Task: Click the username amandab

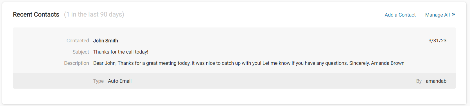Action: 436,81
